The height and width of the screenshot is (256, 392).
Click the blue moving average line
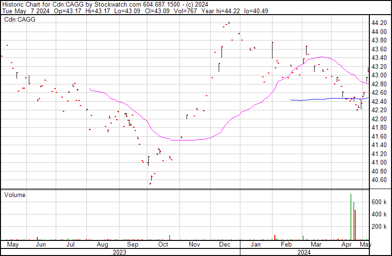pos(321,99)
